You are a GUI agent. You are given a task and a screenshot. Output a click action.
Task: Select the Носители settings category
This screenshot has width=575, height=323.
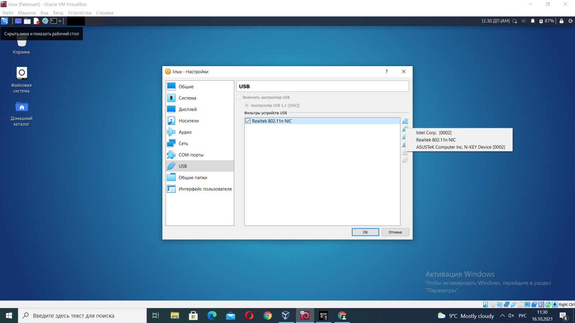200,121
